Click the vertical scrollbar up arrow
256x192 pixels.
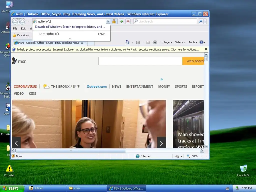pyautogui.click(x=206, y=55)
